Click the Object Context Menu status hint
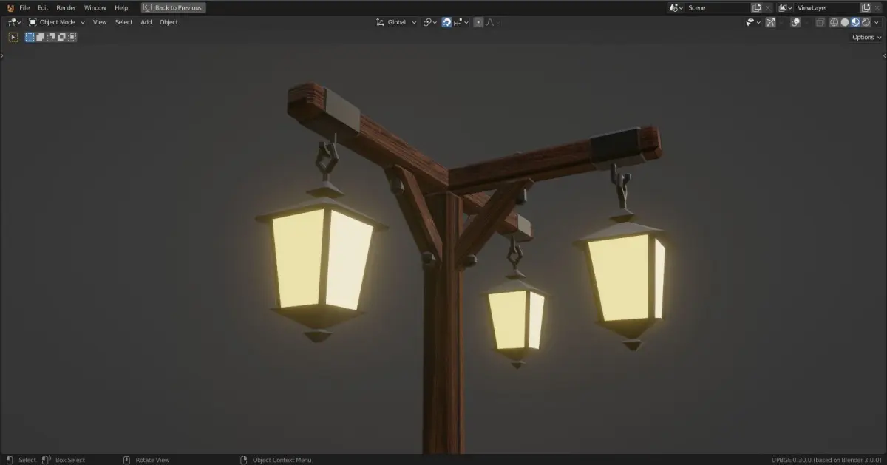This screenshot has width=887, height=465. (x=276, y=460)
